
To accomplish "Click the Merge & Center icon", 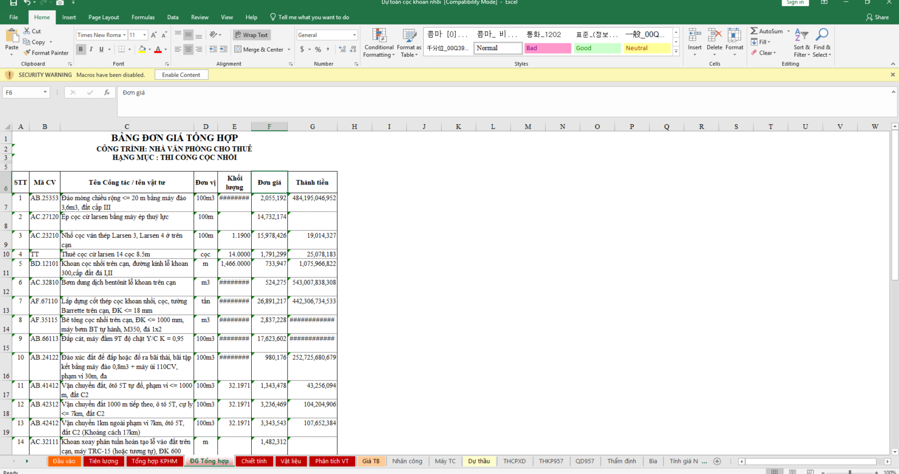I will [238, 49].
